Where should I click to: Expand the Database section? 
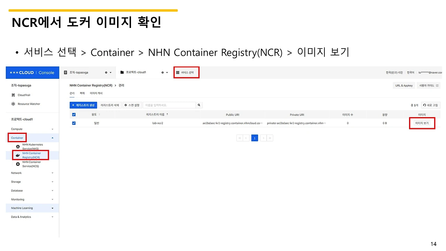(32, 191)
